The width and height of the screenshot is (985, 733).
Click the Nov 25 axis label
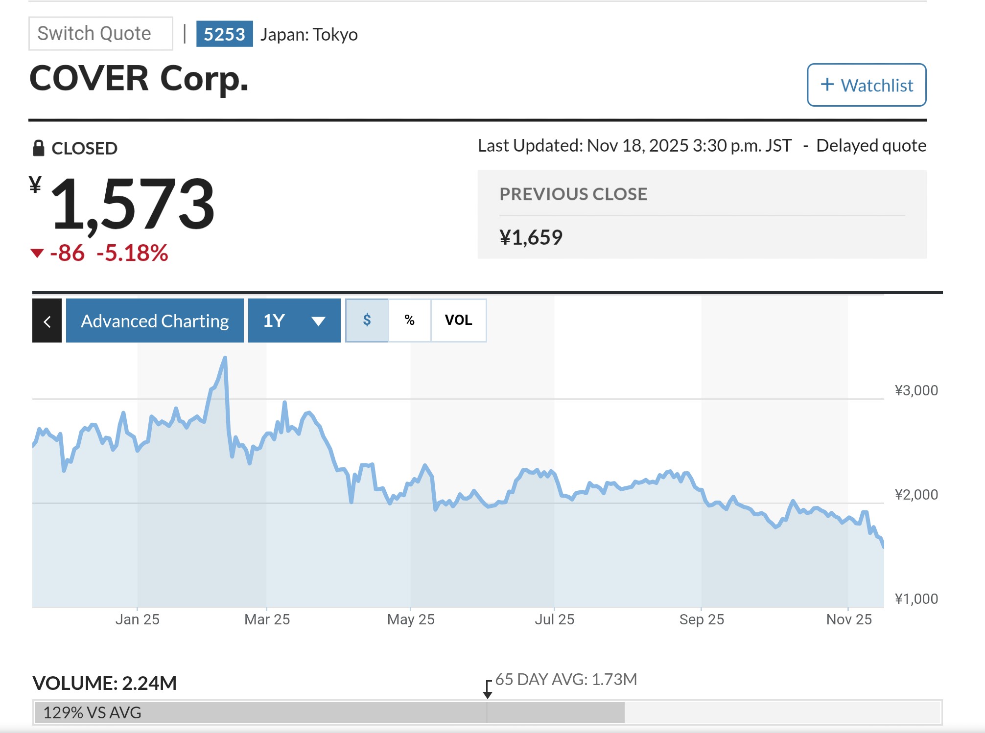coord(848,619)
